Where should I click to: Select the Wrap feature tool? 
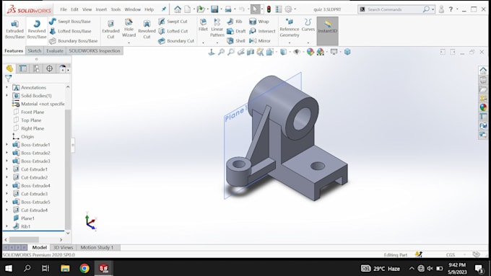pos(259,21)
